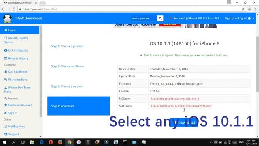Close the Download iOS Firmware tab

[36, 3]
